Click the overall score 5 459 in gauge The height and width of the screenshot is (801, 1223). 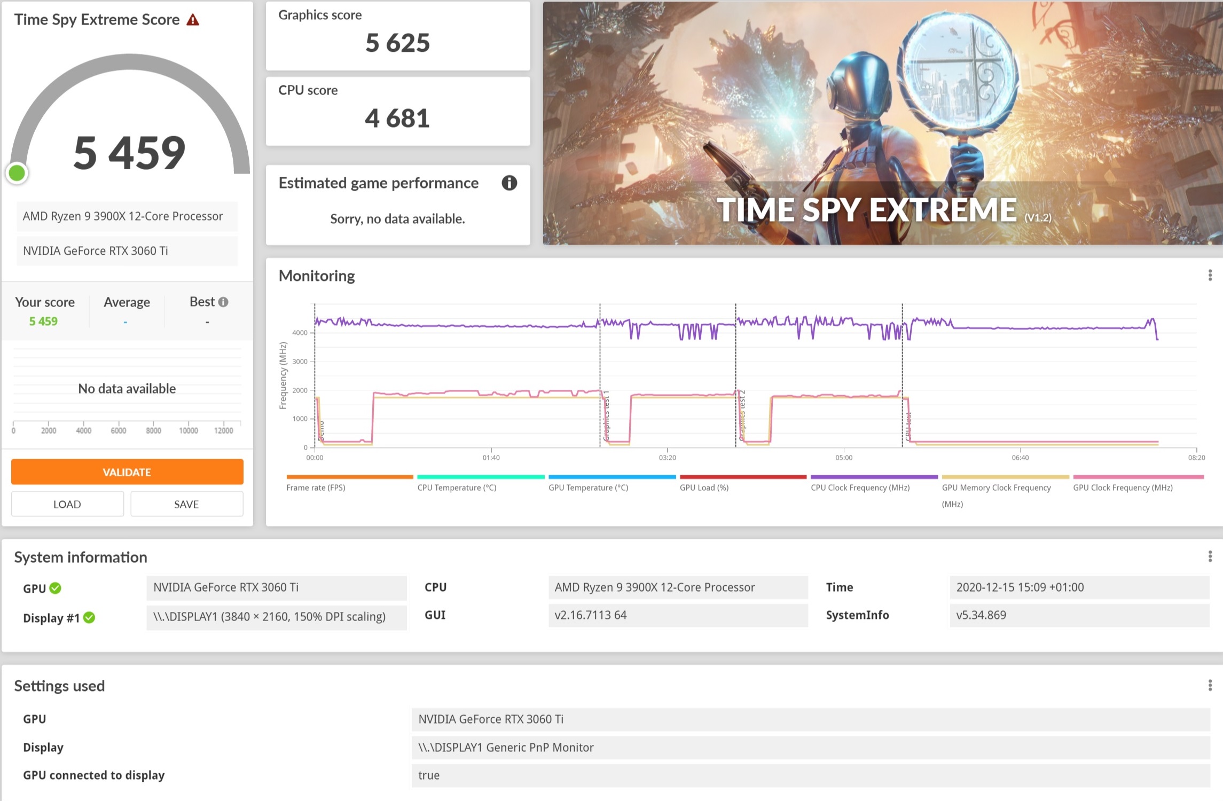tap(129, 153)
